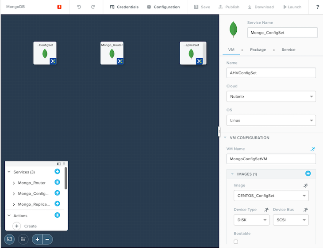Open the Device Type dropdown DISK

tap(251, 220)
